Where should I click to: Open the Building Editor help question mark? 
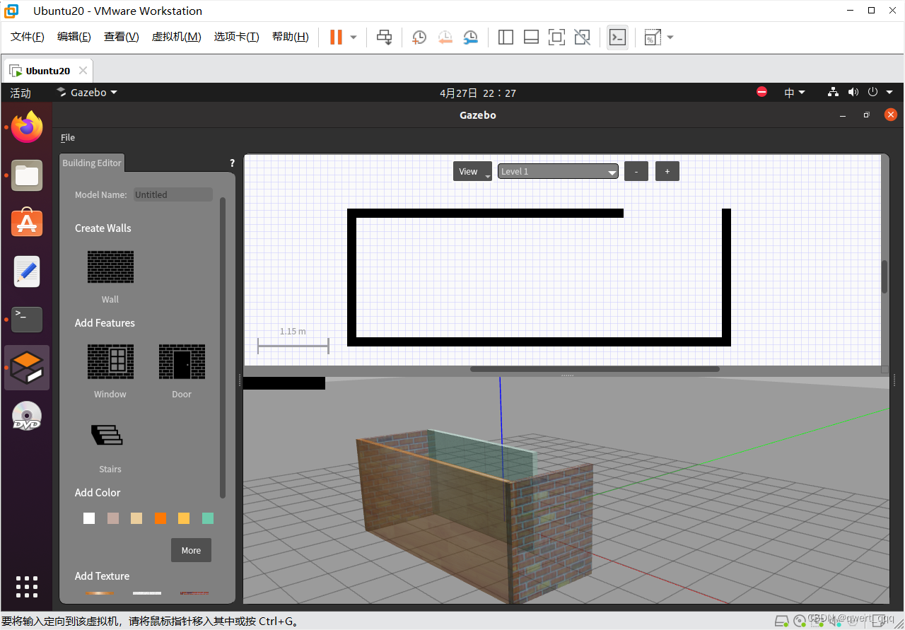pos(232,163)
